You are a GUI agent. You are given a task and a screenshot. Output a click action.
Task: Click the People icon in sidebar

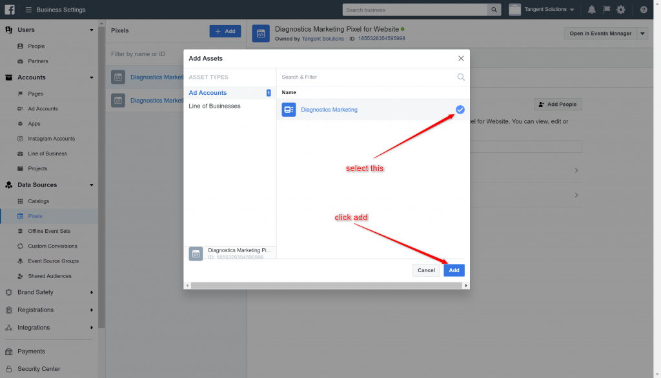point(20,46)
